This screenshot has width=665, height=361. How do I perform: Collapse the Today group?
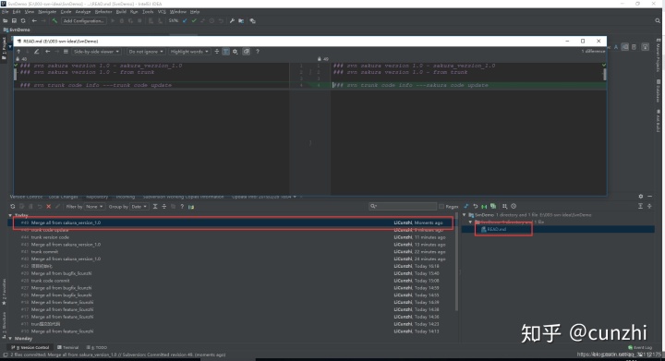tap(10, 215)
